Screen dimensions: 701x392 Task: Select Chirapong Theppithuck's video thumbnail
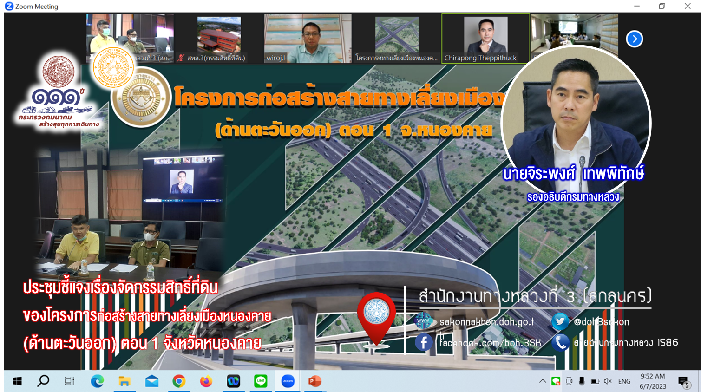[x=485, y=38]
